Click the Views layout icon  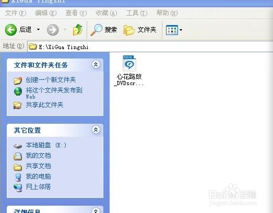pyautogui.click(x=172, y=30)
